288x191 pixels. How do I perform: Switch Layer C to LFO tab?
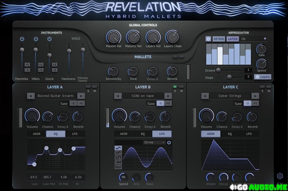point(249,134)
